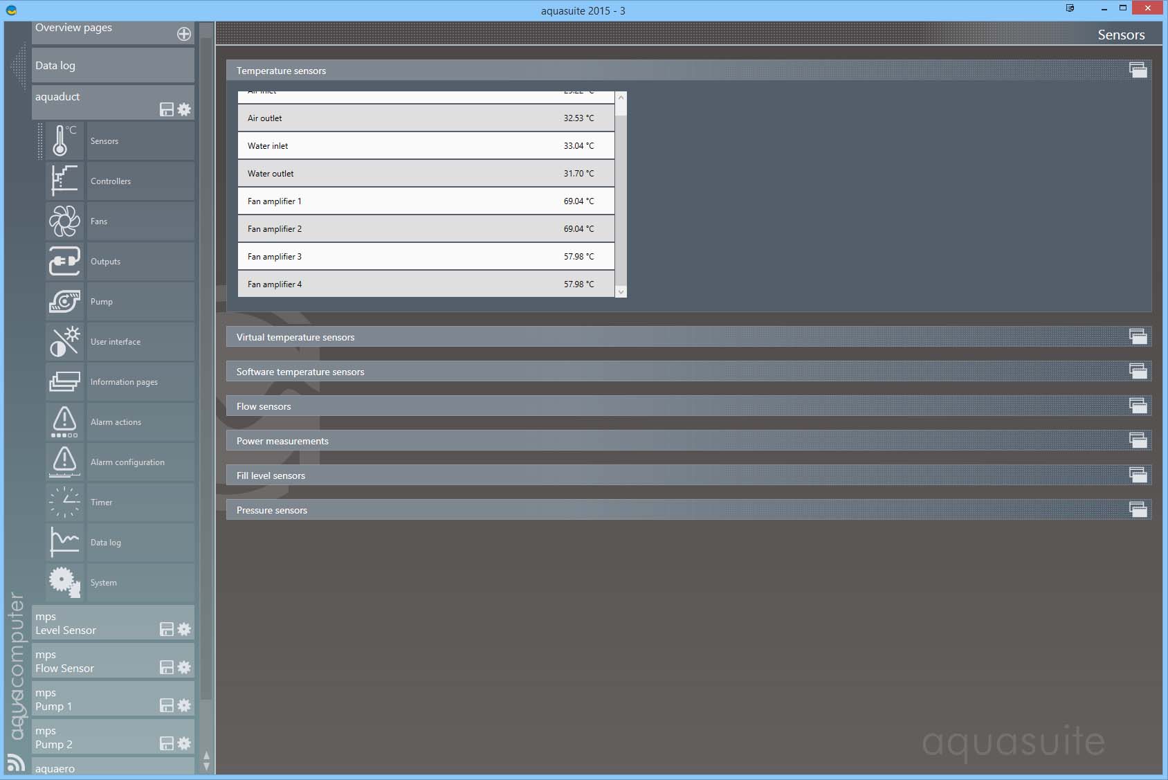Select the Air outlet sensor row
The width and height of the screenshot is (1168, 780).
[x=426, y=118]
